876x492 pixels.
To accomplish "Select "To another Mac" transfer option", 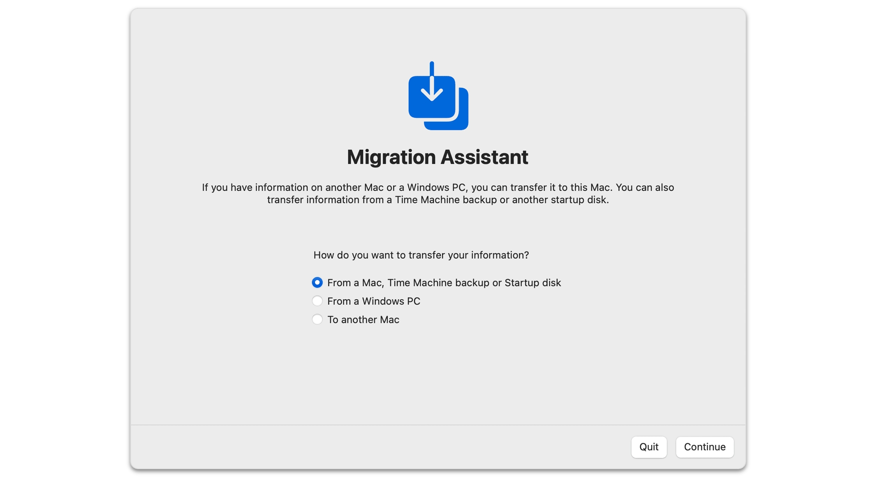I will click(x=363, y=320).
